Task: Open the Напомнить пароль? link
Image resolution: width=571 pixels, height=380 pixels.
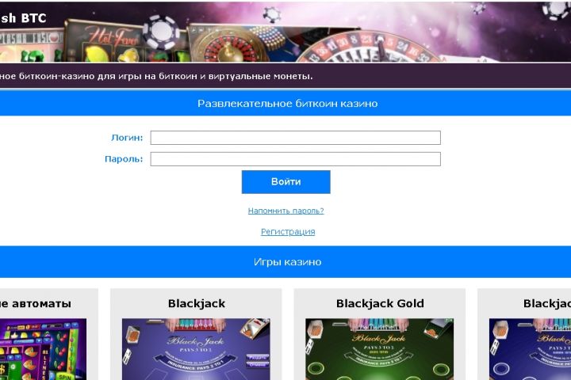Action: (x=285, y=211)
